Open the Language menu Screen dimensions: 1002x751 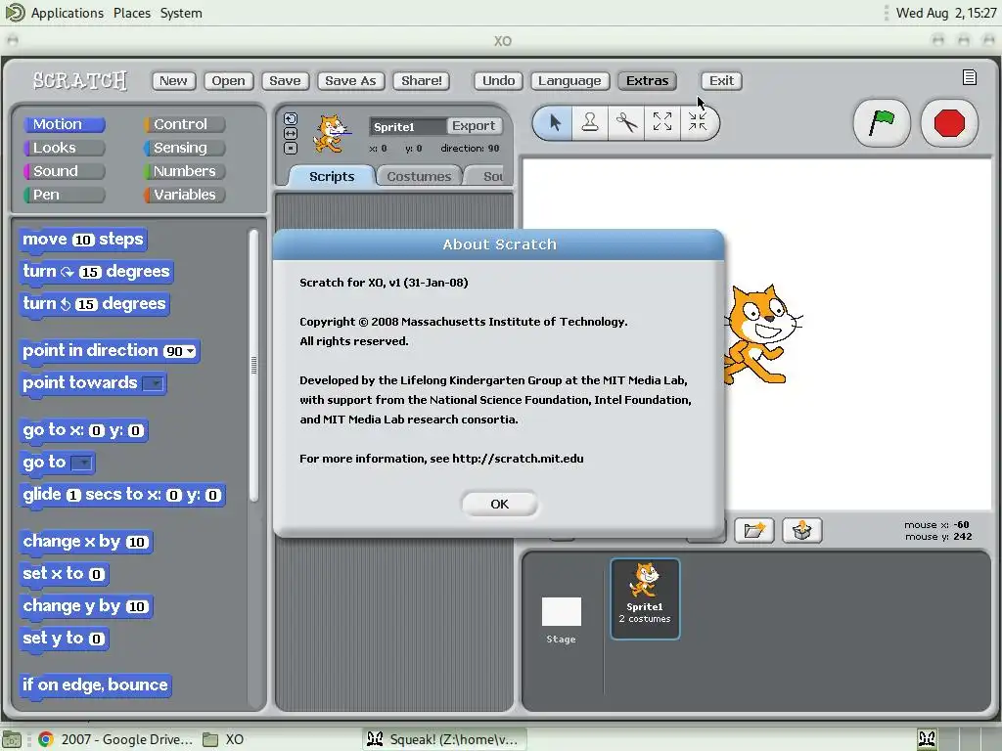coord(569,80)
